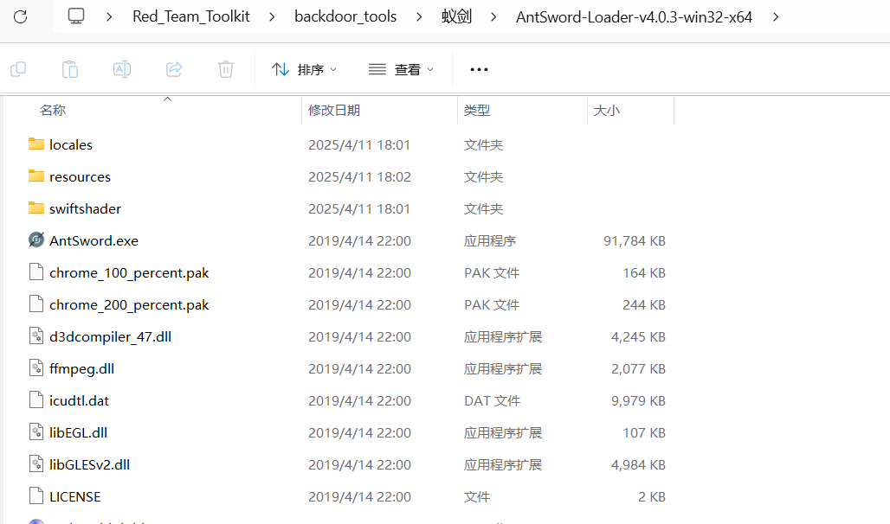Navigate to Red_Team_Toolkit breadcrumb
The width and height of the screenshot is (890, 524).
[191, 16]
